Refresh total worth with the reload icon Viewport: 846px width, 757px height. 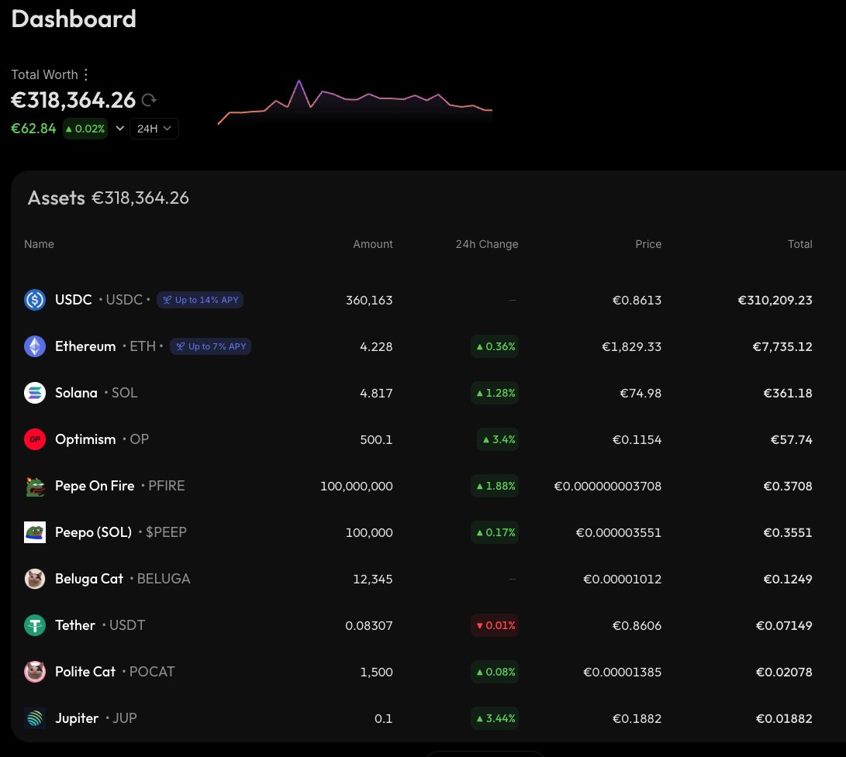(149, 100)
